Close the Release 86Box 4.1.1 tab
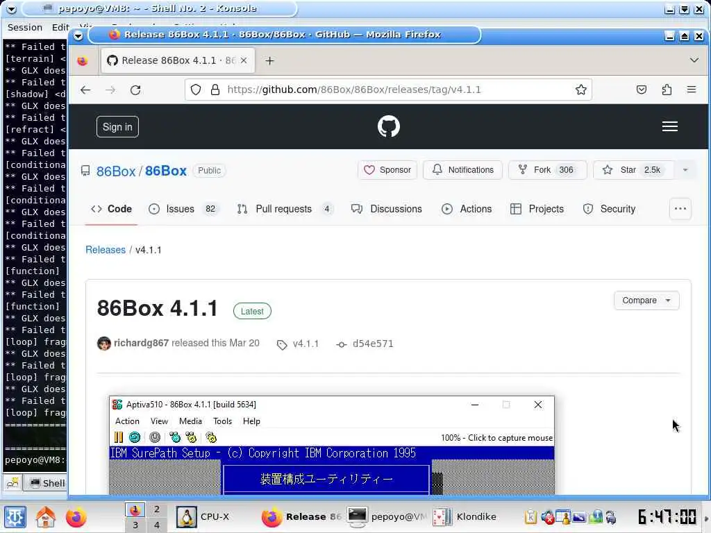The height and width of the screenshot is (533, 711). pos(244,60)
